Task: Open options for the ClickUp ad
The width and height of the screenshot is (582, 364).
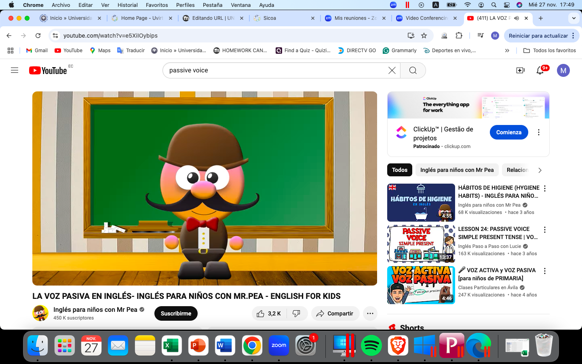Action: [539, 132]
